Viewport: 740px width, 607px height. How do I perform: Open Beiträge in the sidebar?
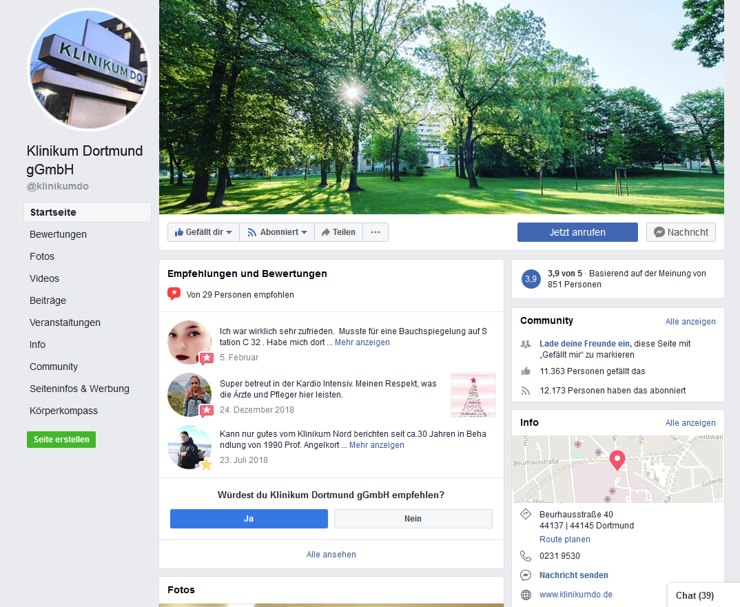[x=48, y=300]
